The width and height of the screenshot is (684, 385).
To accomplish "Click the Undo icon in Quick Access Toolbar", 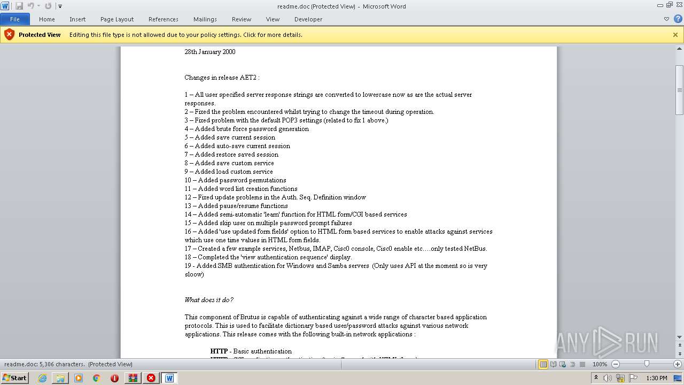I will click(x=30, y=6).
